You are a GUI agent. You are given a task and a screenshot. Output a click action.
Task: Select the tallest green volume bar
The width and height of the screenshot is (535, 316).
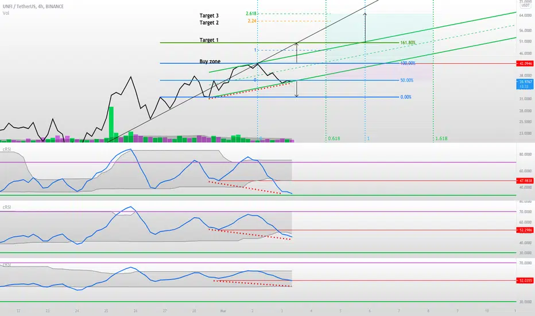(x=111, y=124)
